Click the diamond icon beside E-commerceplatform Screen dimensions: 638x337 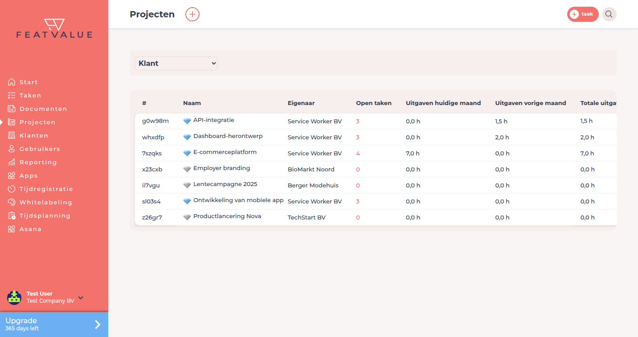[x=187, y=153]
